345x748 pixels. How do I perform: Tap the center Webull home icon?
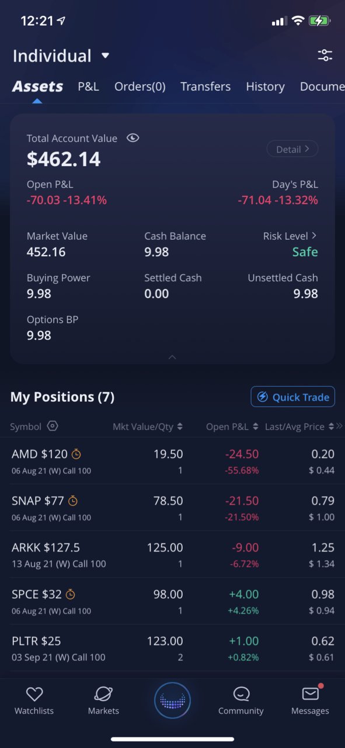(x=172, y=700)
